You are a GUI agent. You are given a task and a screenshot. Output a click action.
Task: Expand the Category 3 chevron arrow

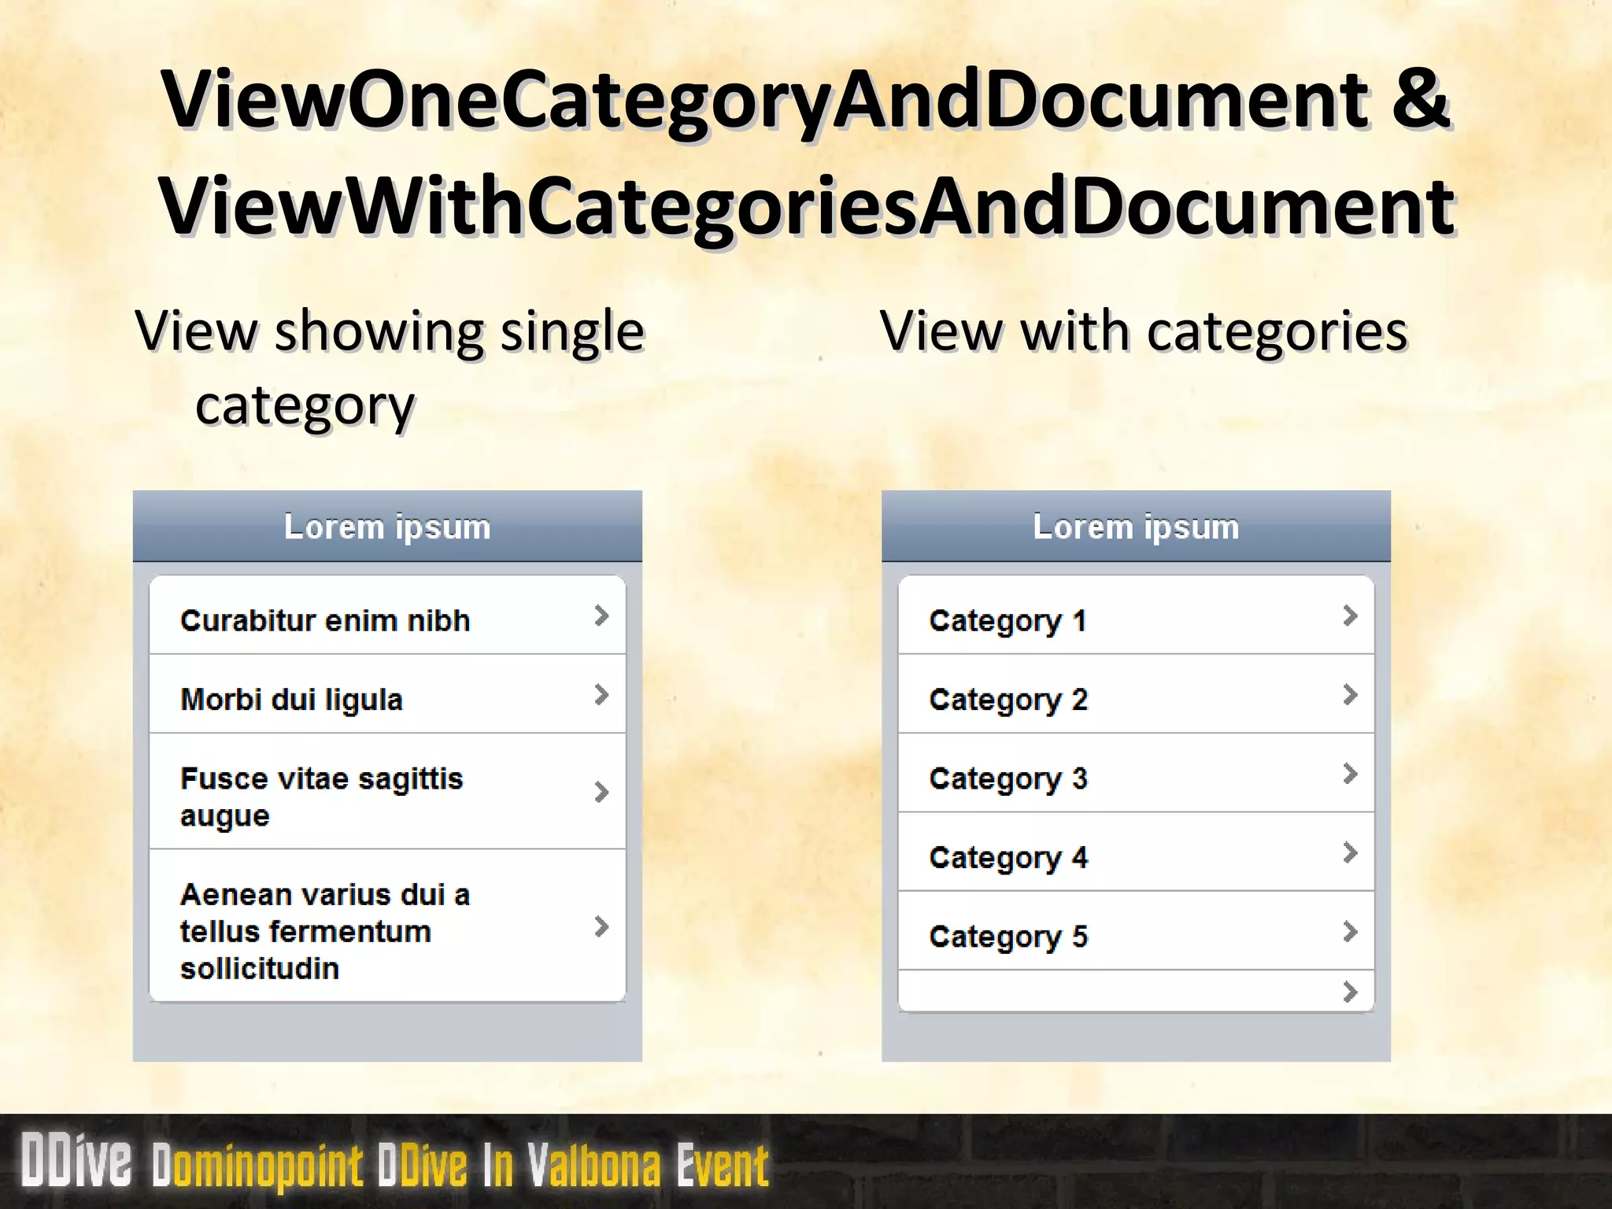coord(1350,774)
